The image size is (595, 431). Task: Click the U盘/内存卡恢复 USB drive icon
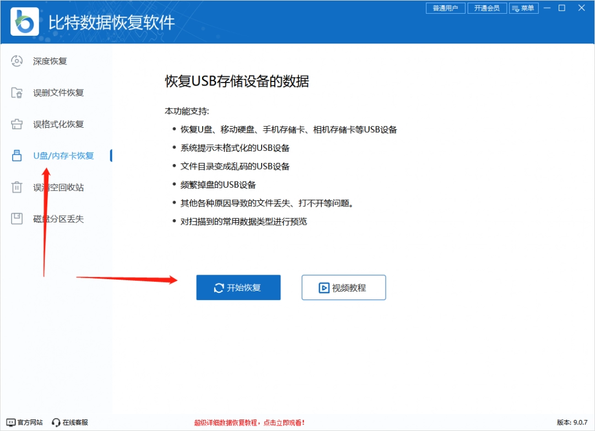(x=17, y=155)
